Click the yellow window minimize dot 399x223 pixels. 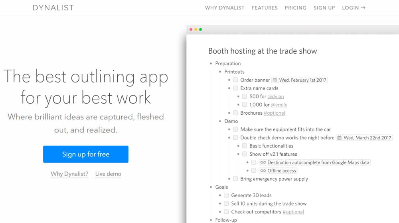tap(196, 29)
